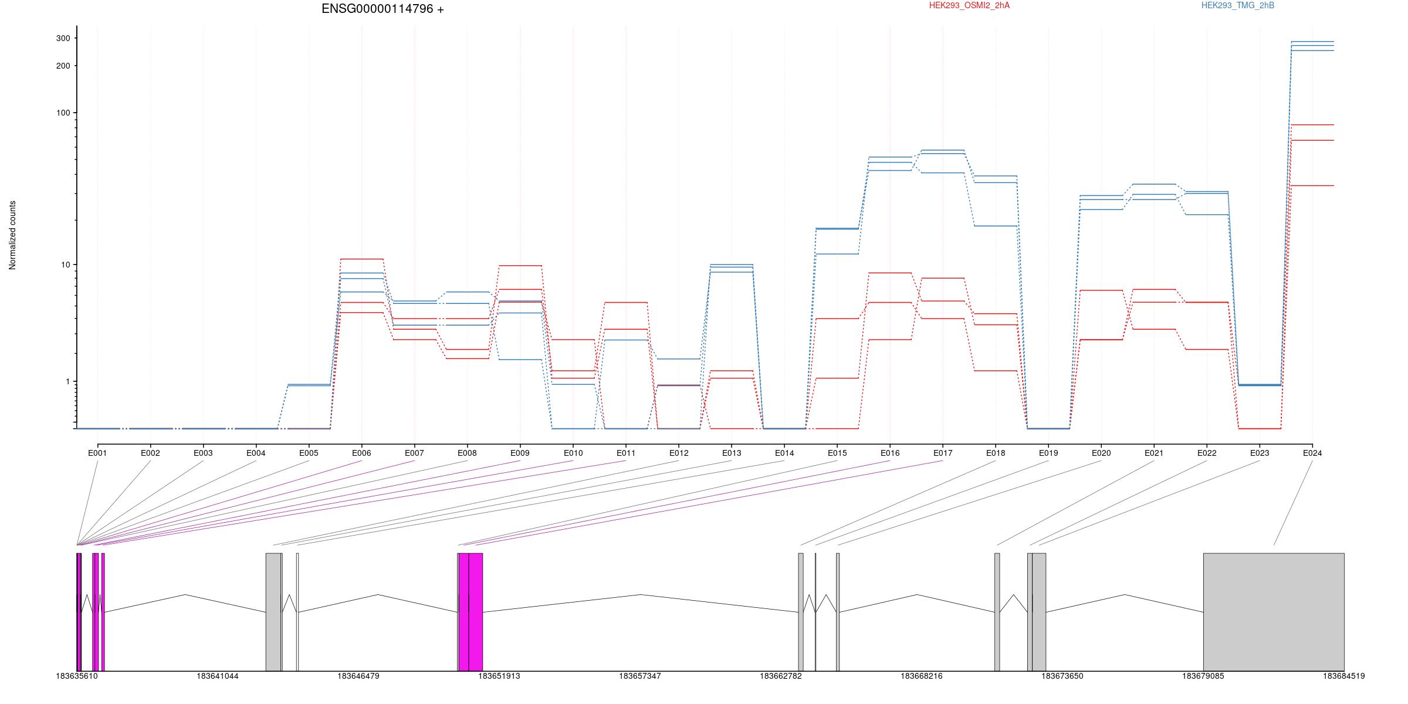
Task: Click genomic coordinate 183673650
Action: pos(1062,676)
